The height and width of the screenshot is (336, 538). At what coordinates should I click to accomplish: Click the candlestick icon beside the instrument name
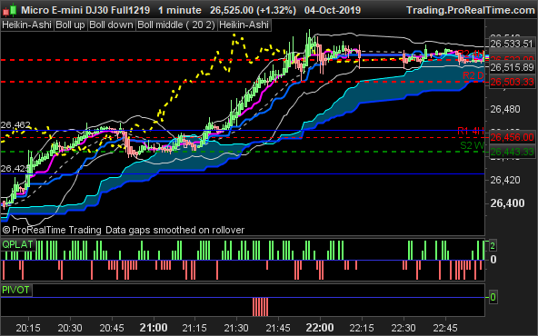tap(10, 10)
